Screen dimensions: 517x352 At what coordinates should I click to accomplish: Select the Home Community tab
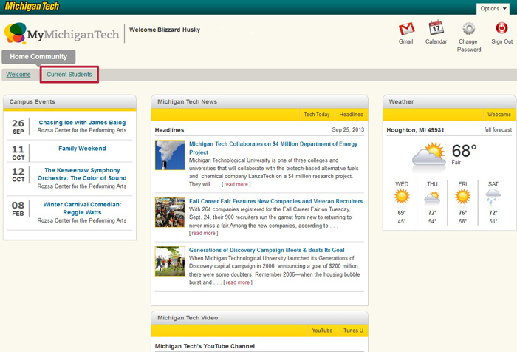click(38, 56)
